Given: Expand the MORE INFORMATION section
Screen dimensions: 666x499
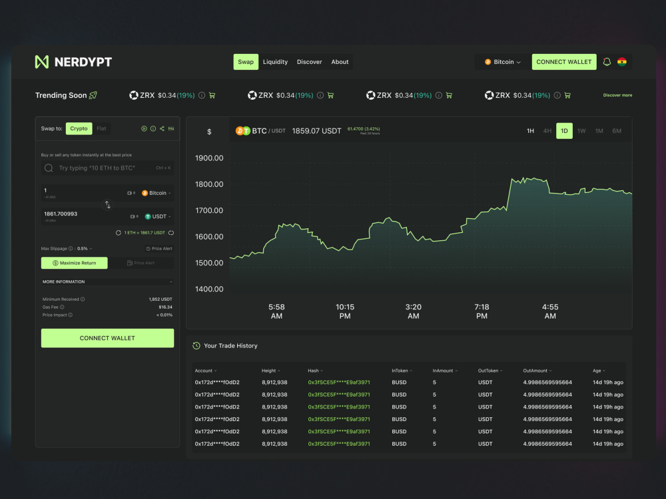Looking at the screenshot, I should [107, 281].
